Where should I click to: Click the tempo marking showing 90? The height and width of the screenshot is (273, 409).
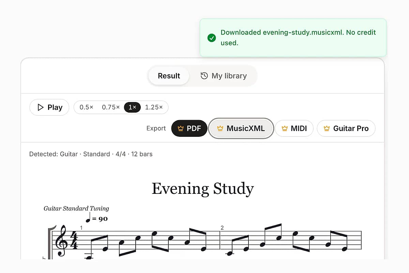(97, 218)
